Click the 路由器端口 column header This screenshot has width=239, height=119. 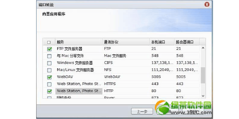pyautogui.click(x=186, y=42)
